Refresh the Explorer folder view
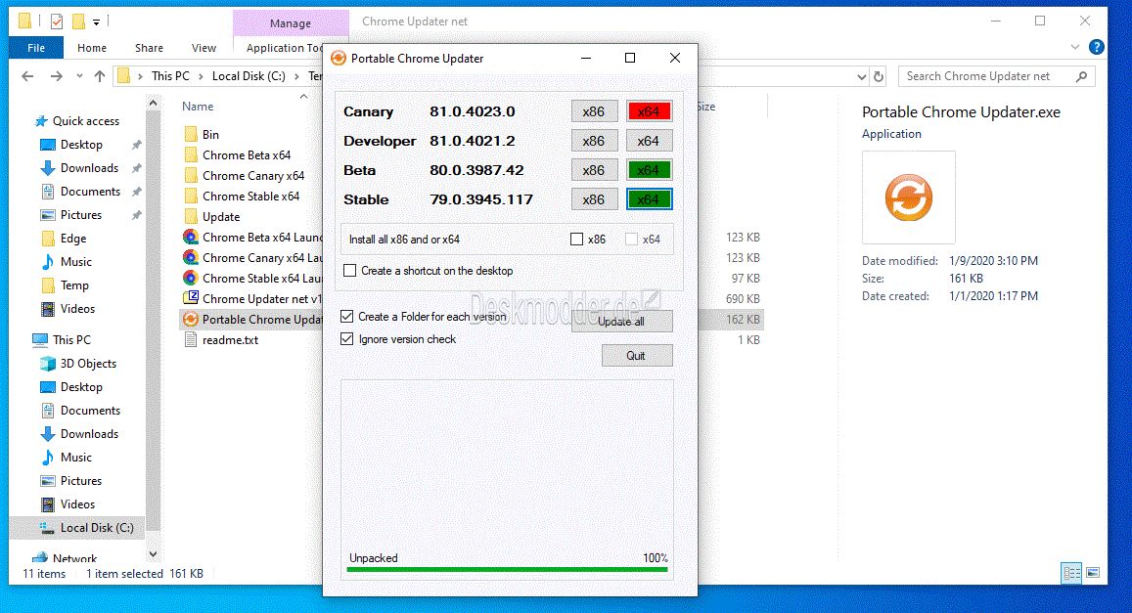 tap(879, 76)
